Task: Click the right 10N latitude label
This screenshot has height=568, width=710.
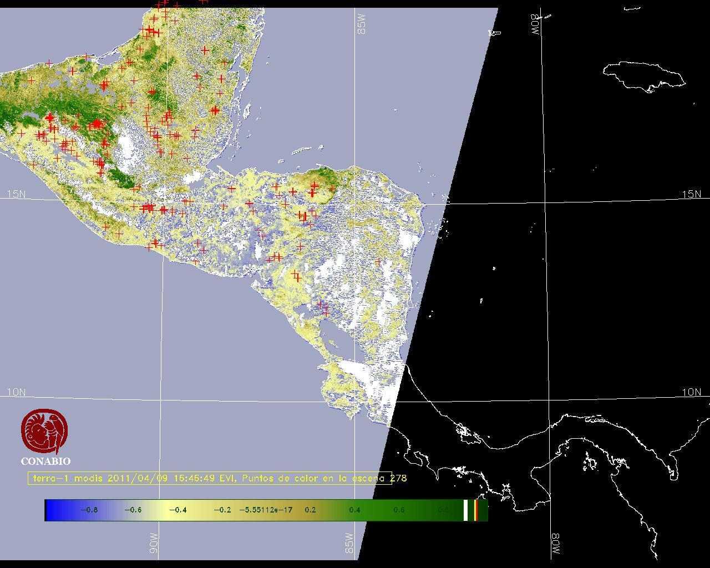Action: coord(691,392)
